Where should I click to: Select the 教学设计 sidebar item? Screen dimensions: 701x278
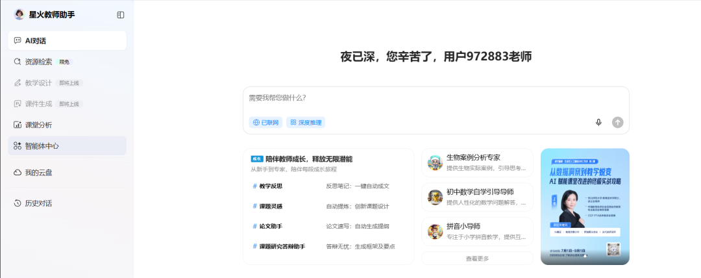[67, 83]
